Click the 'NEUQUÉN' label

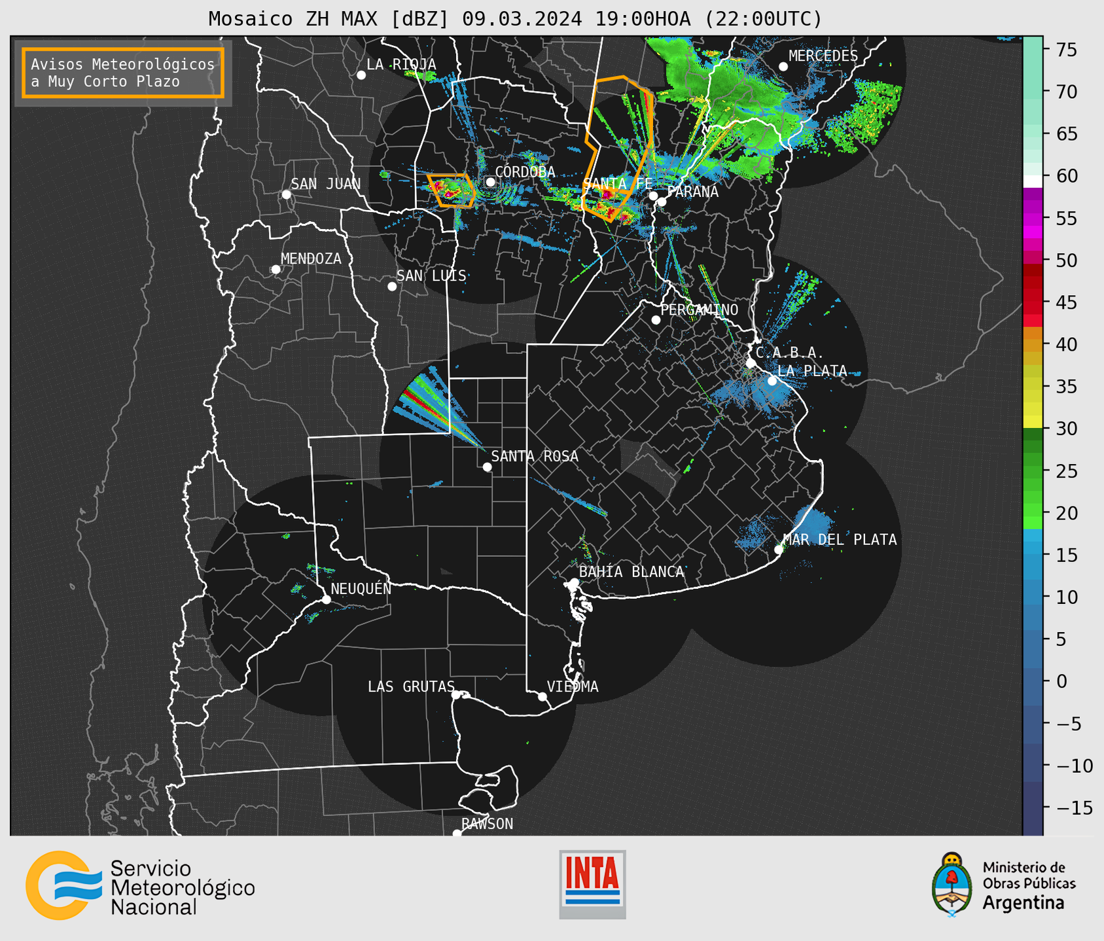tap(361, 588)
